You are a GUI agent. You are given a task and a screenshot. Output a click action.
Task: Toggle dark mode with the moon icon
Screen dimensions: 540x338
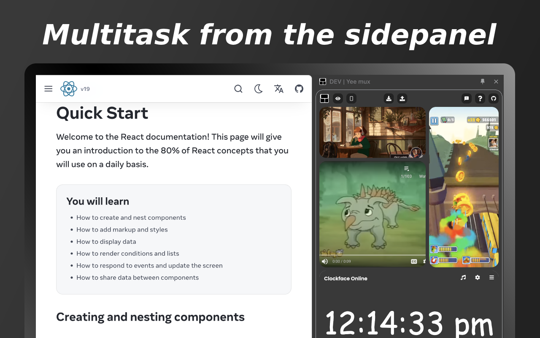coord(259,89)
